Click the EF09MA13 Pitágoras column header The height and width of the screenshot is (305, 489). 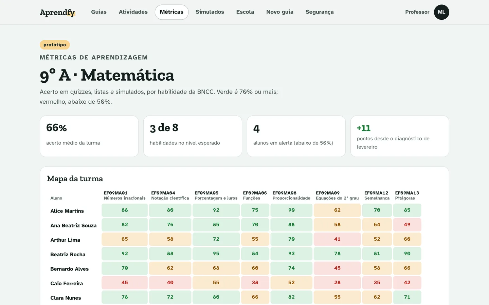click(407, 196)
